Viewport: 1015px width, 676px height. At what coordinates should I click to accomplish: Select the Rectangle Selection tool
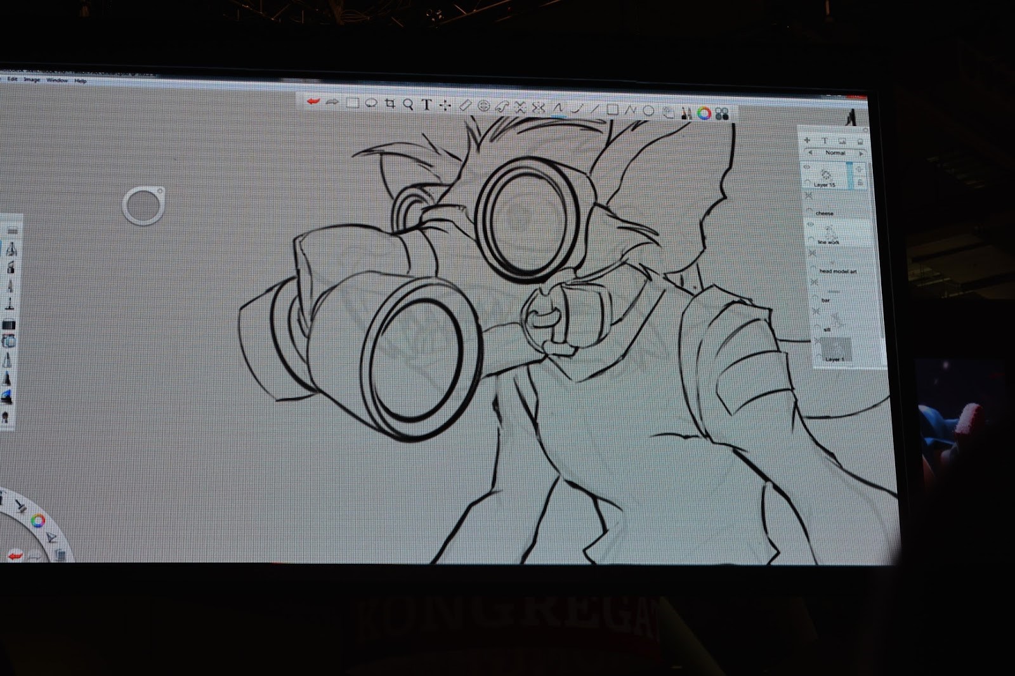(352, 103)
